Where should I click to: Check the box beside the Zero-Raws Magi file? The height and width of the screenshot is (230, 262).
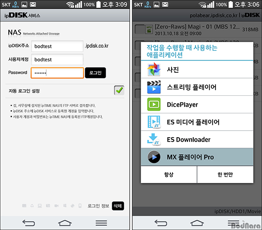pos(140,30)
